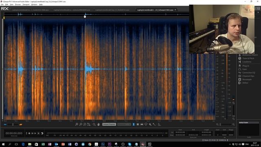
Task: Click the Play Selection button
Action: pos(38,134)
